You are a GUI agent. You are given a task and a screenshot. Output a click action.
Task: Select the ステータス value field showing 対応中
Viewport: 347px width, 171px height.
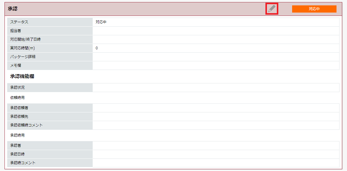[216, 22]
